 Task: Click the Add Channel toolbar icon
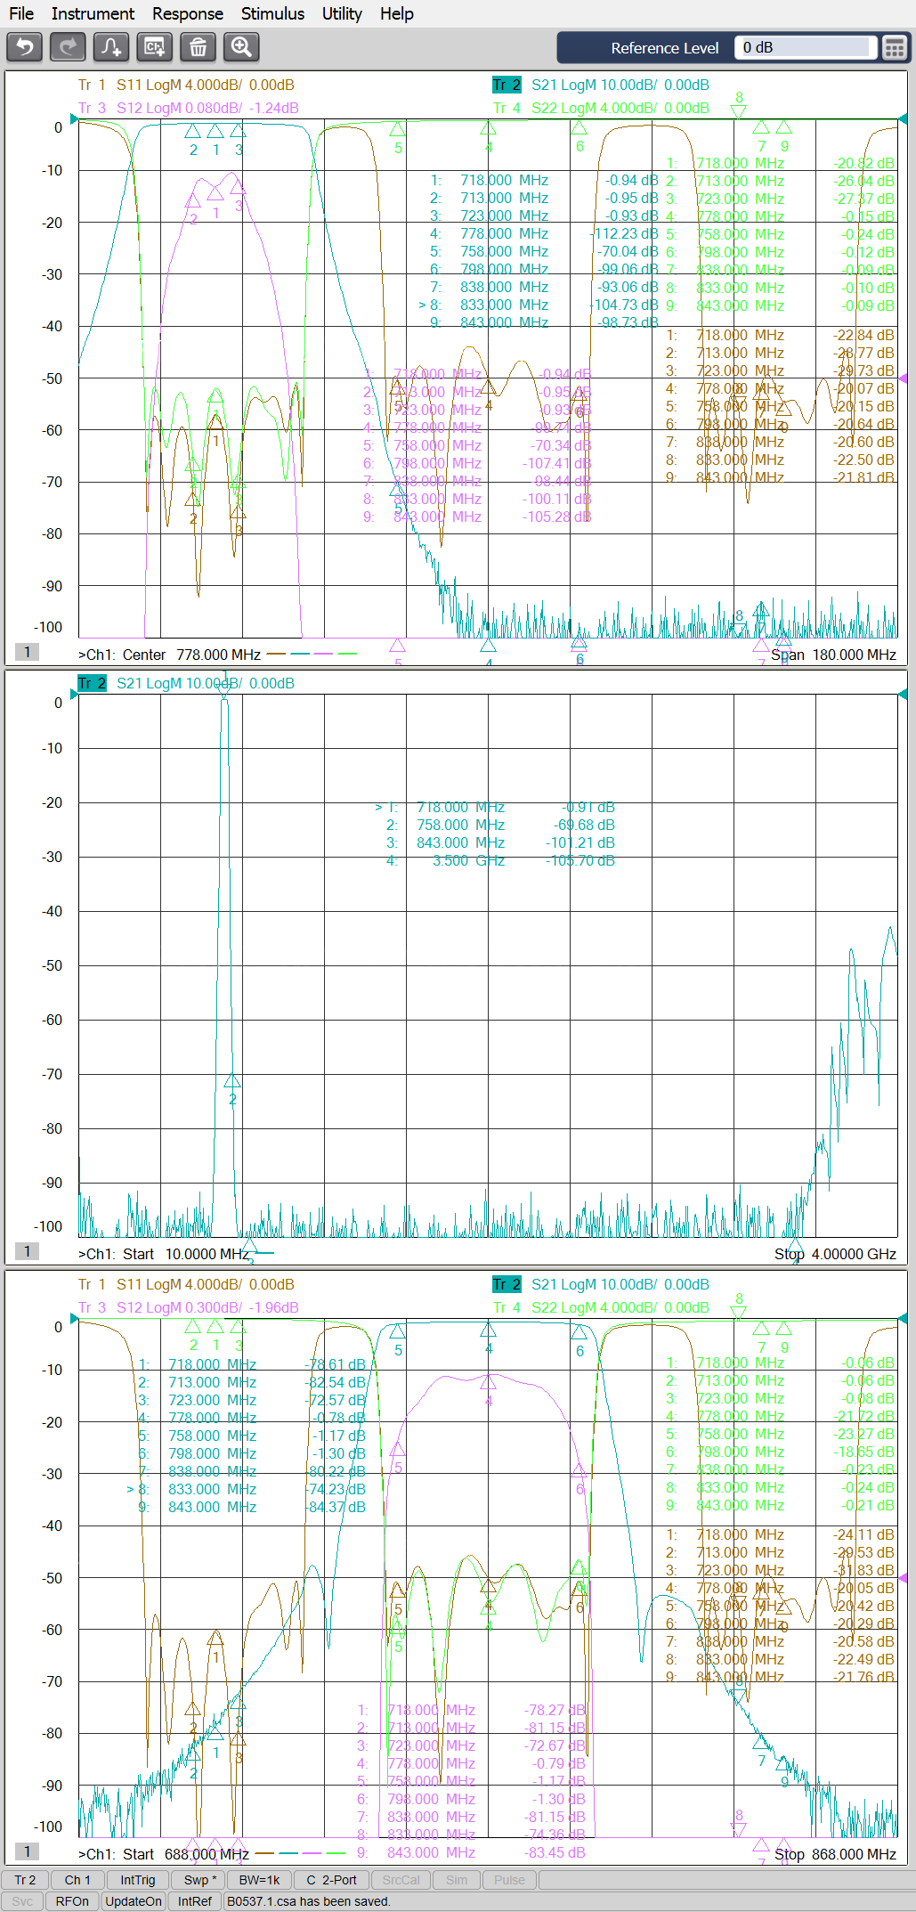coord(154,46)
